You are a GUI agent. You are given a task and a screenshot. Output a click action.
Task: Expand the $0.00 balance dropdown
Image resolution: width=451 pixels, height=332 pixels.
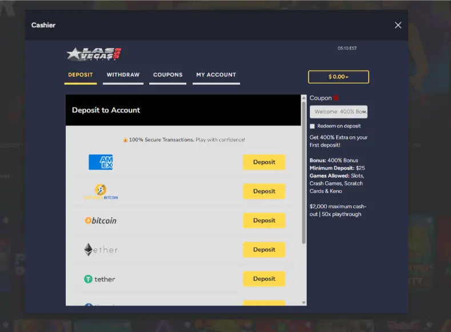338,77
